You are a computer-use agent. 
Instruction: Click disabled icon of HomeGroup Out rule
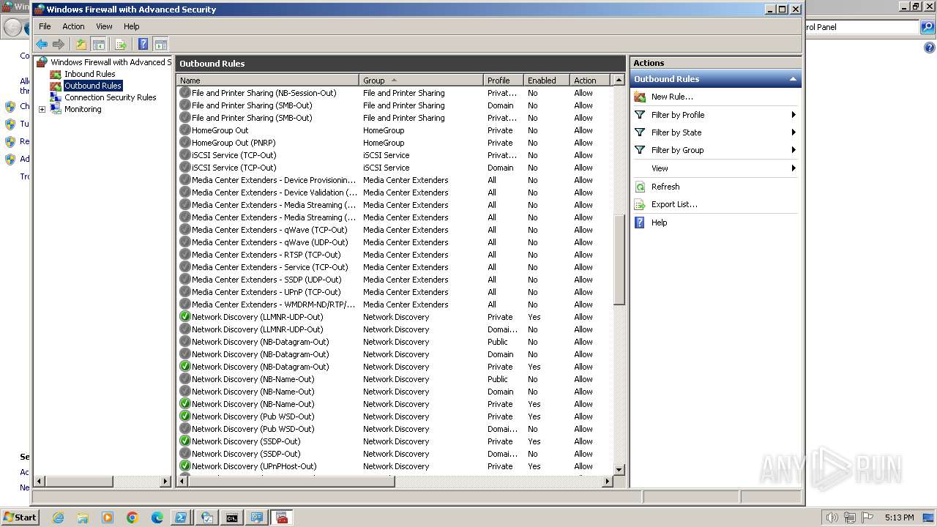coord(184,130)
